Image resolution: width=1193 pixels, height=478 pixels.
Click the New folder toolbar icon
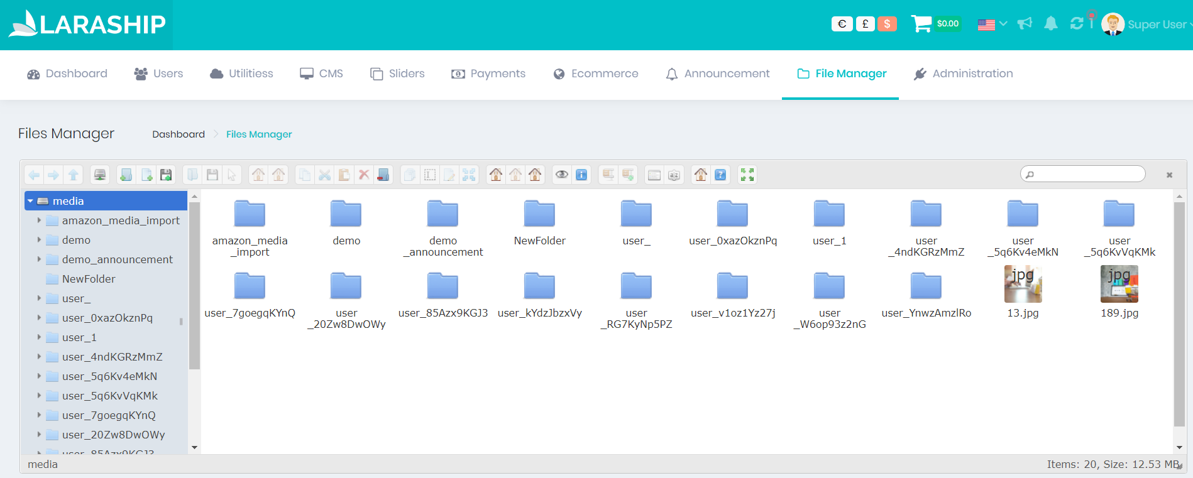point(126,175)
